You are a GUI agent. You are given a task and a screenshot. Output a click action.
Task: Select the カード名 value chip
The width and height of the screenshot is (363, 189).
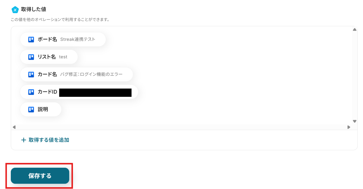click(x=77, y=74)
